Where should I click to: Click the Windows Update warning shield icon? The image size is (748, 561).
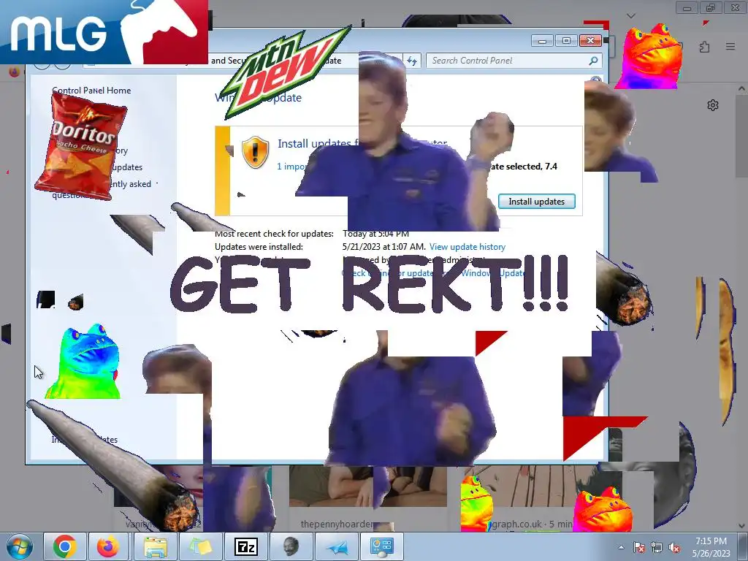pos(255,152)
